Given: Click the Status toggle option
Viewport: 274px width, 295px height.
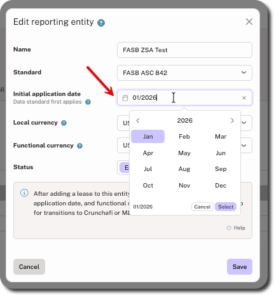Looking at the screenshot, I should tap(125, 168).
